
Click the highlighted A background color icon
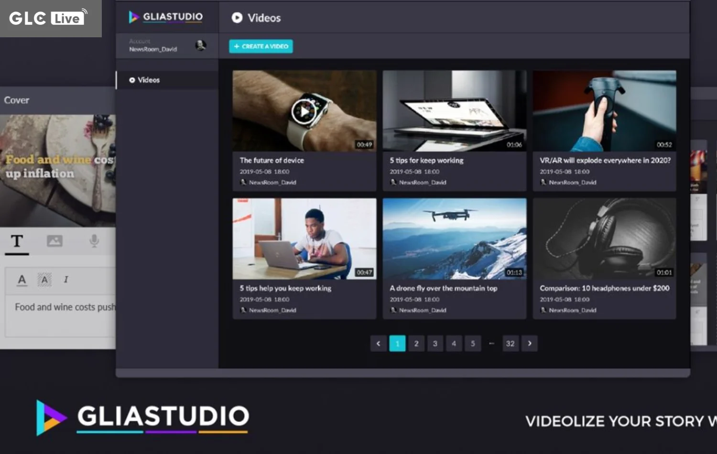point(44,280)
